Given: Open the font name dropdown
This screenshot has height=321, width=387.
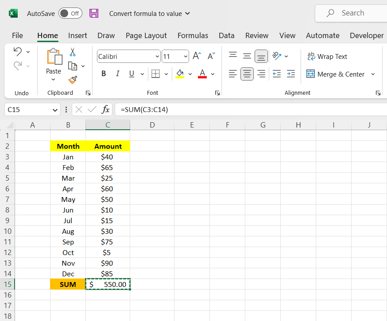Looking at the screenshot, I should (158, 56).
